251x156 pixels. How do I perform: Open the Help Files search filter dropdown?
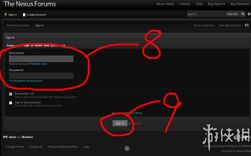pos(232,14)
